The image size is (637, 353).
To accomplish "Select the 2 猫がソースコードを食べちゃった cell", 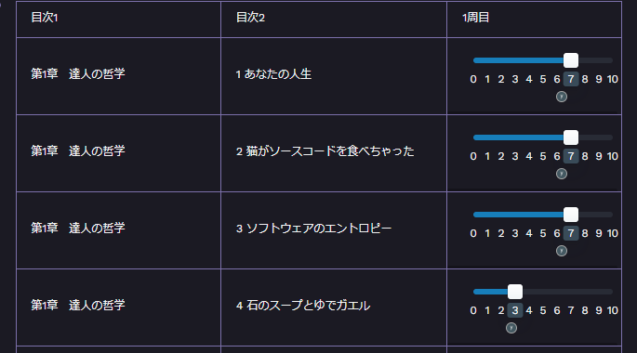I will tap(334, 153).
